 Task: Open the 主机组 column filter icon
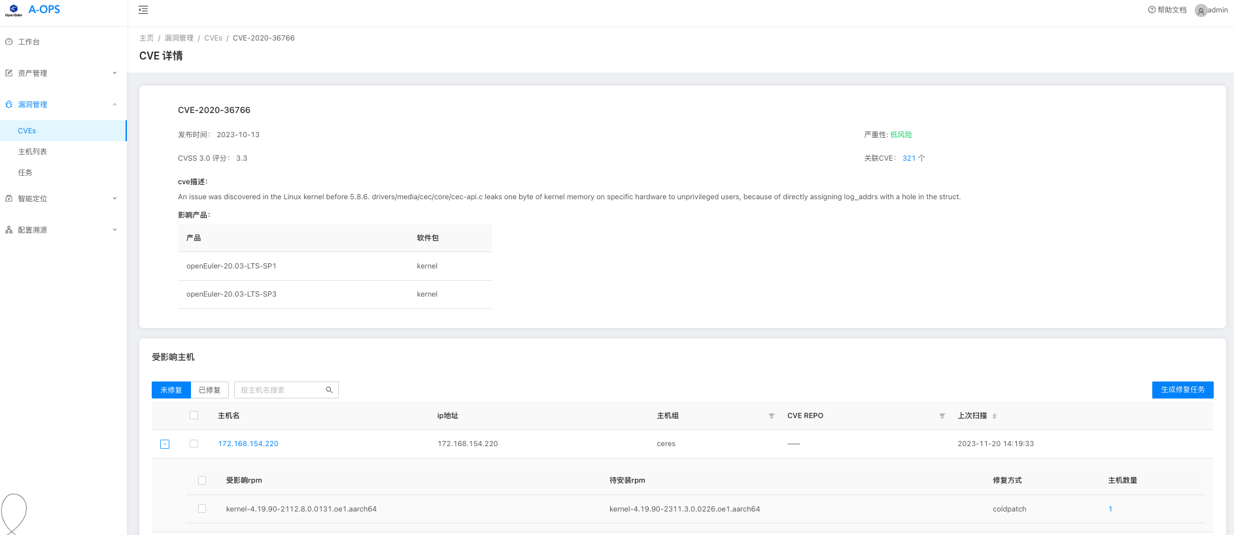click(x=771, y=416)
